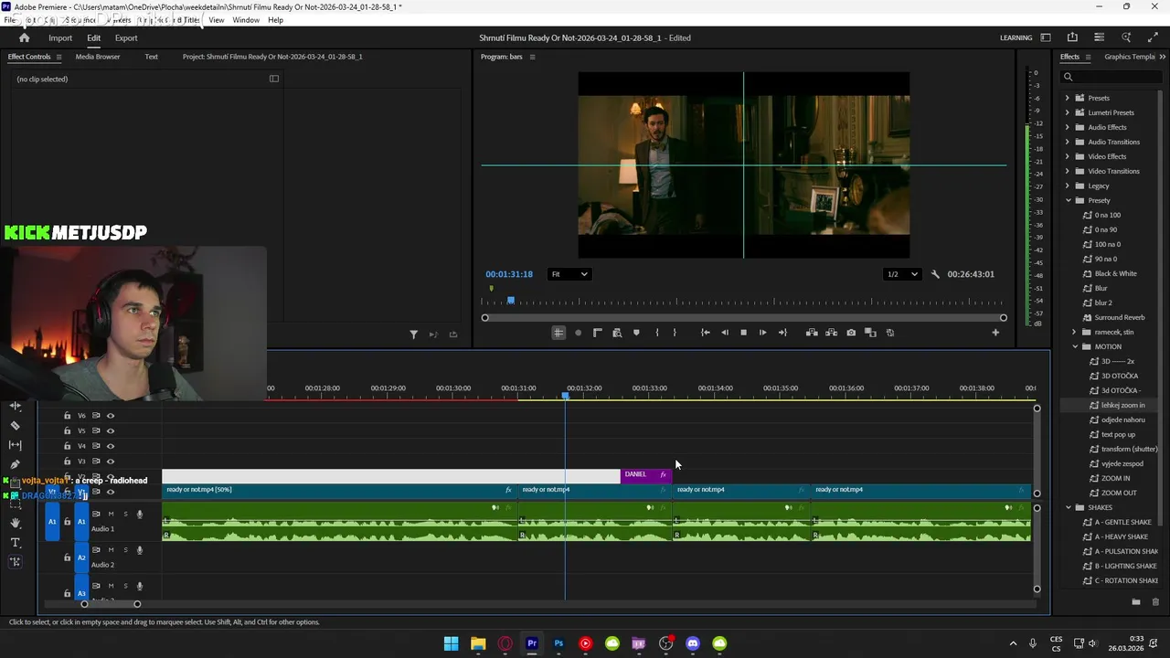Screen dimensions: 1170x658
Task: Switch to Media Browser tab
Action: coord(98,57)
